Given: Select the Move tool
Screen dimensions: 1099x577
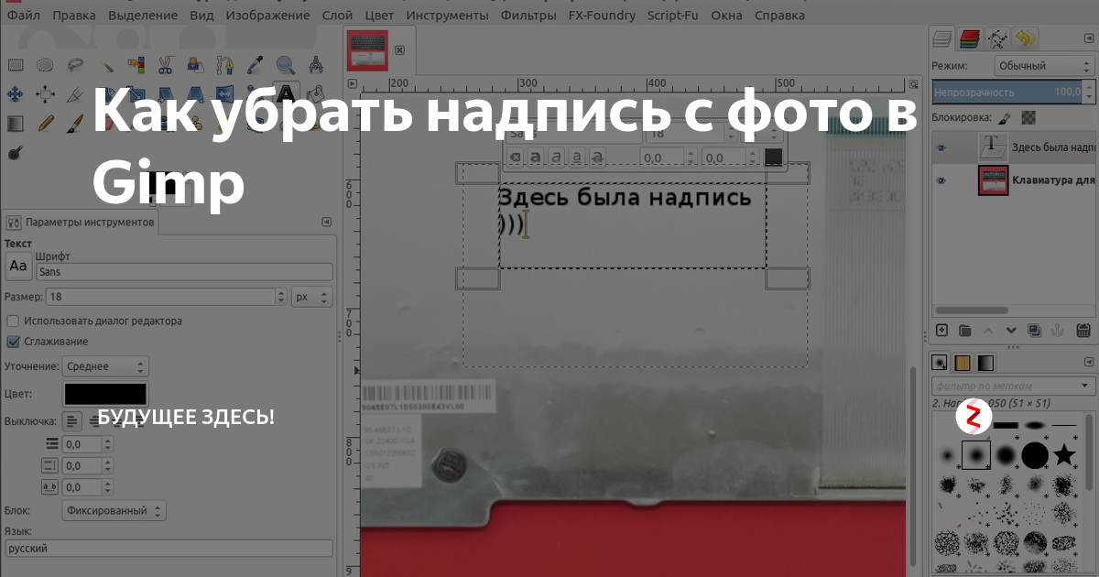Looking at the screenshot, I should 15,94.
